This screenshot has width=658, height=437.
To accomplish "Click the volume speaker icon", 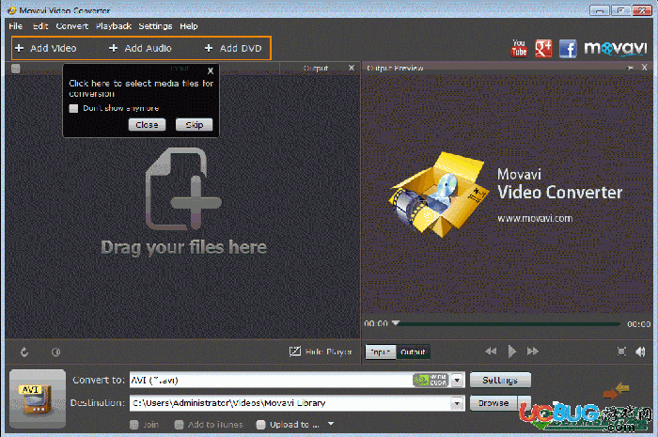I will (x=641, y=351).
